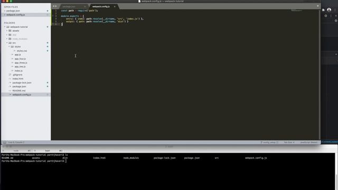Click the editor vertical scrollbar
The height and width of the screenshot is (190, 338).
pos(320,74)
